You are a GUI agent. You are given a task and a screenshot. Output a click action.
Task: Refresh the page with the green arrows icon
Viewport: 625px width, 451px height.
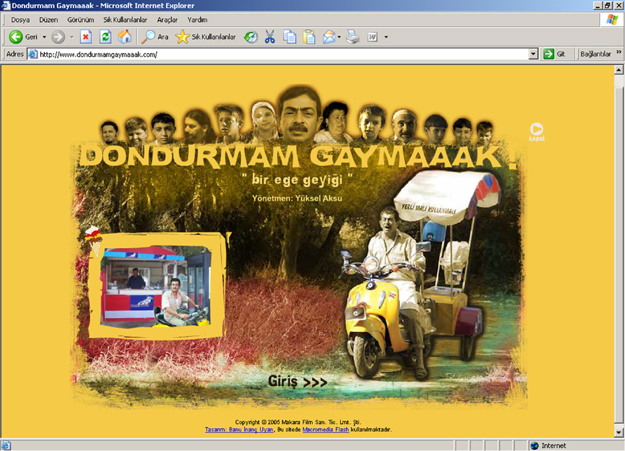click(105, 37)
